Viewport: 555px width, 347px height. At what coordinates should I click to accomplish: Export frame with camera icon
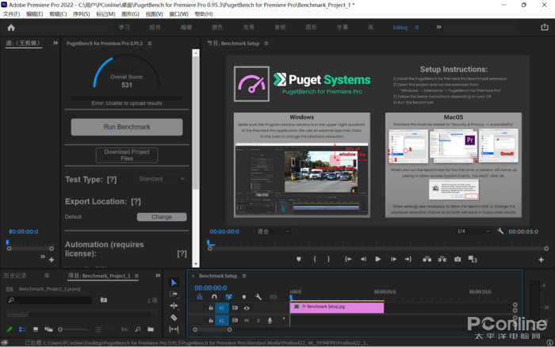[x=457, y=259]
